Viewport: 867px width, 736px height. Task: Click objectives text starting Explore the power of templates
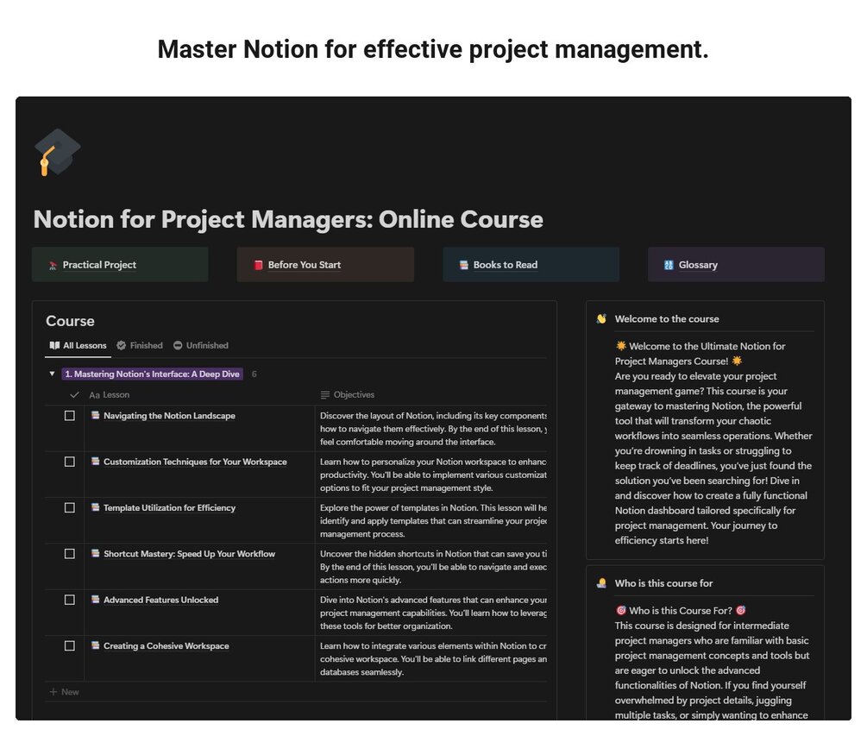433,520
